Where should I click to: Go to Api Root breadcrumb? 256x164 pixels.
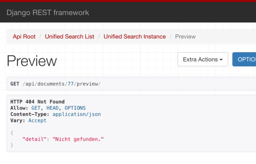(24, 36)
